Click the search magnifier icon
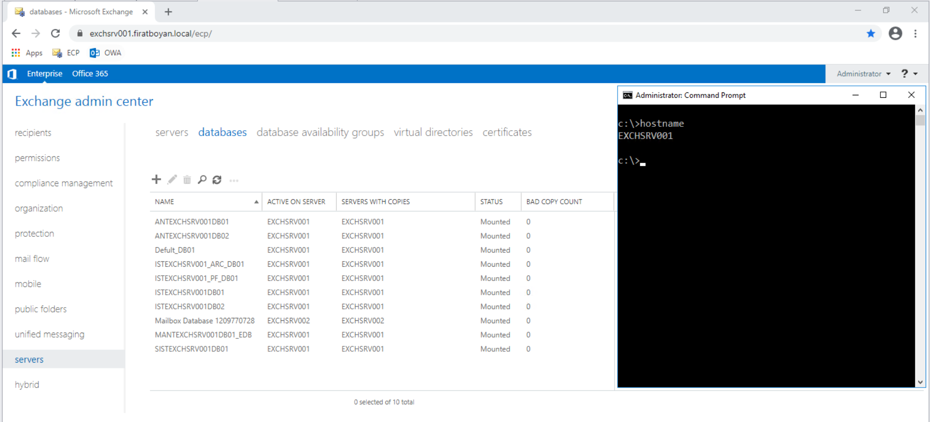 point(202,180)
